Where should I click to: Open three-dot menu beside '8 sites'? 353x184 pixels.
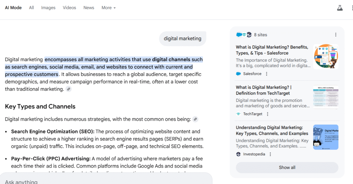tap(335, 35)
